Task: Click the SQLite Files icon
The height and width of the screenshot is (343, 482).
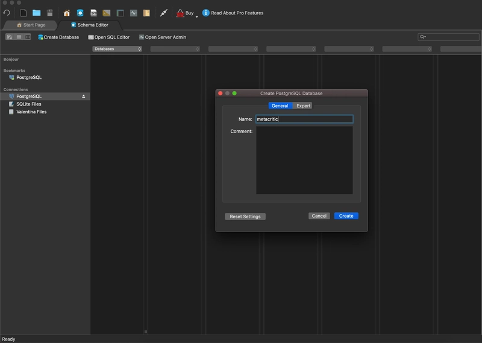Action: click(11, 104)
